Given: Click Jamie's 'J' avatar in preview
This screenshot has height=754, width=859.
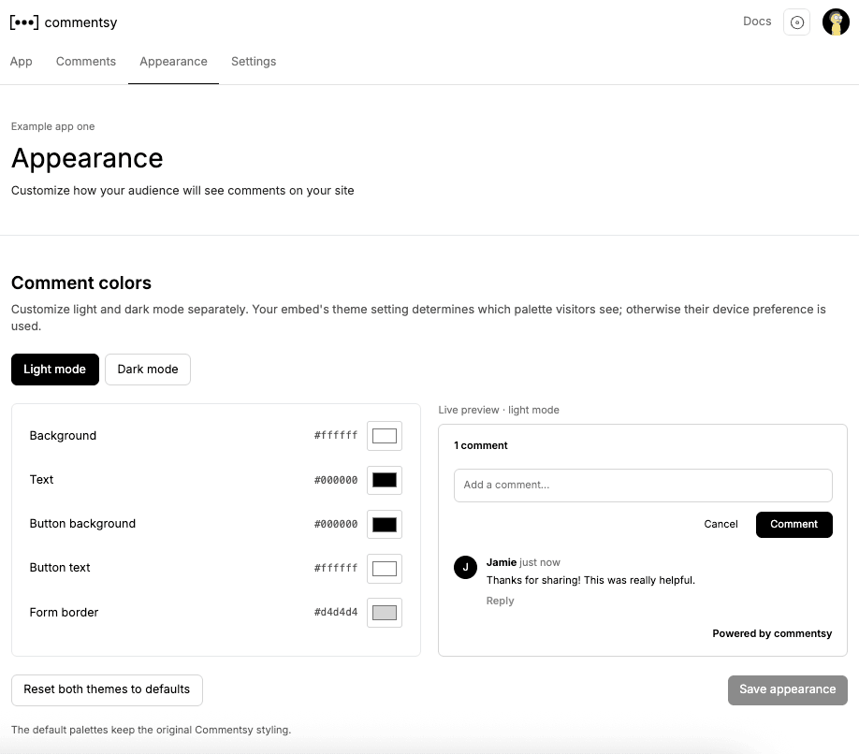Looking at the screenshot, I should pos(465,567).
